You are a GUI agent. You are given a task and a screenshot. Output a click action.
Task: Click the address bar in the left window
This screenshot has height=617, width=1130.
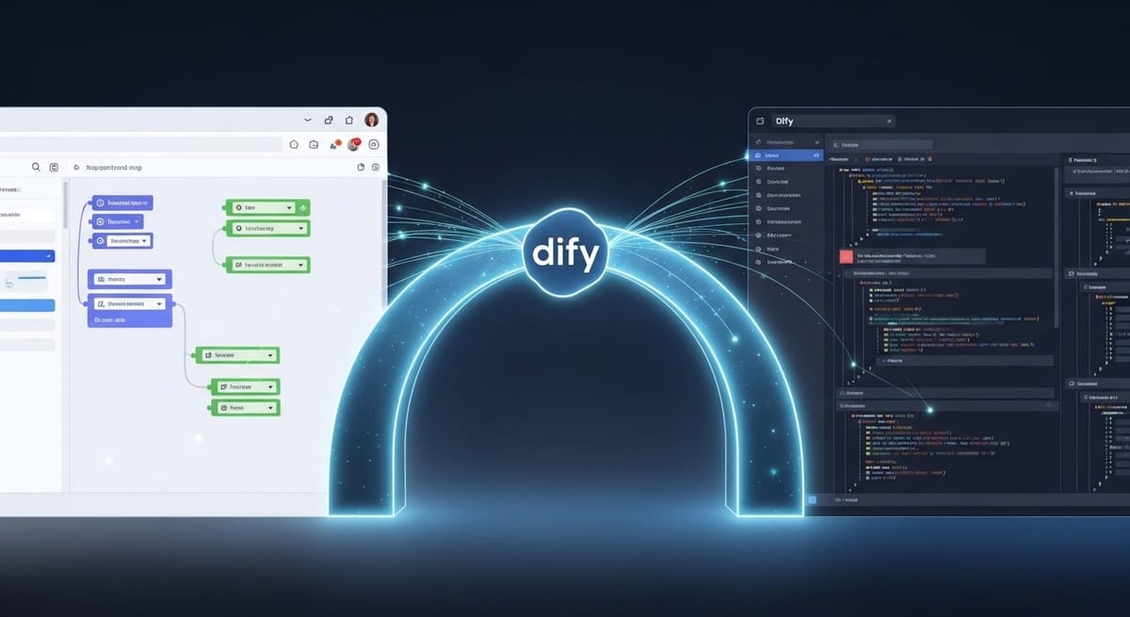tap(141, 144)
